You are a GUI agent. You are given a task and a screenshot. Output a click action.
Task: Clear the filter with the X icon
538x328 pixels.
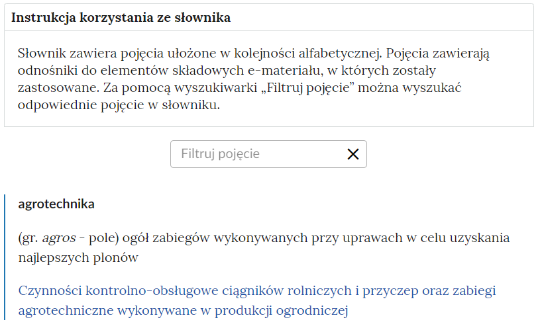353,154
